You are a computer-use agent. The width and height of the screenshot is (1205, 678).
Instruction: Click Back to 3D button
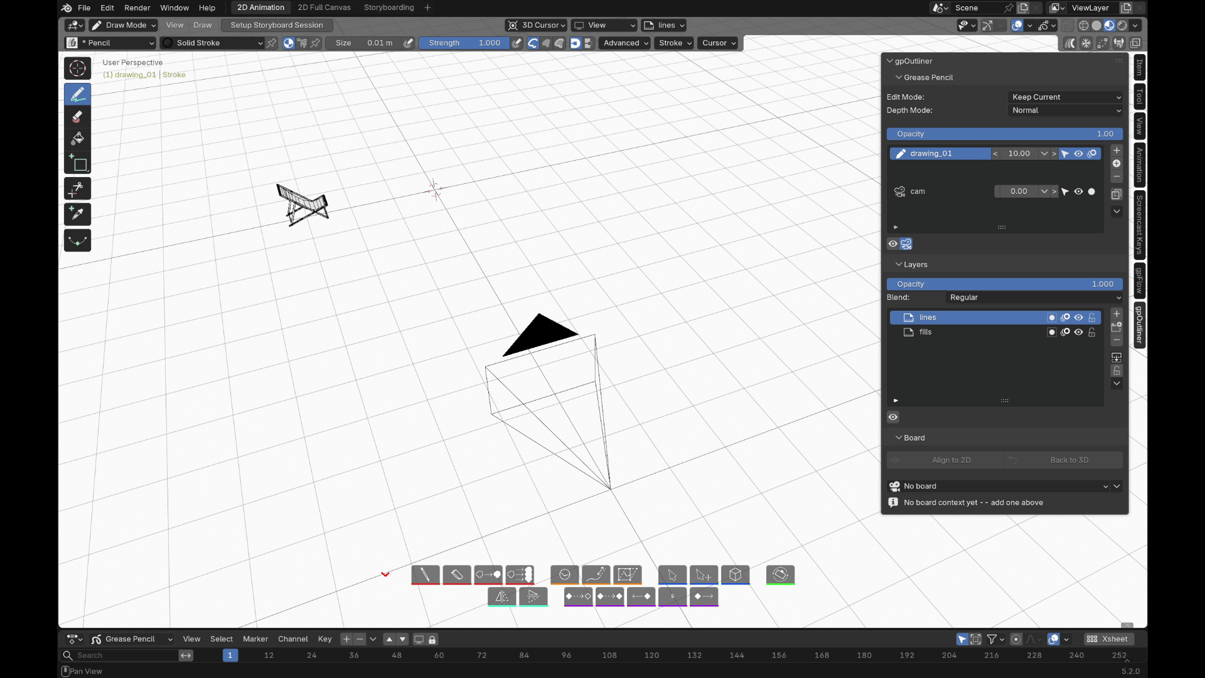[x=1064, y=460]
